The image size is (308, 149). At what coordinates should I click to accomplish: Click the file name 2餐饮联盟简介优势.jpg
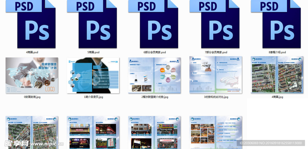155,97
